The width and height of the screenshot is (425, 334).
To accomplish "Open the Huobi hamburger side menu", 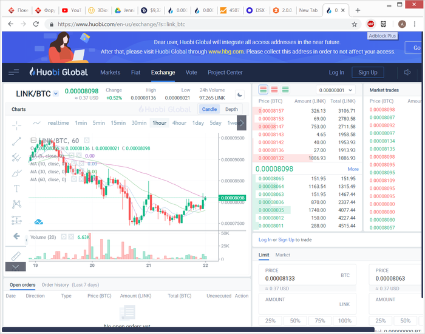I will click(13, 72).
